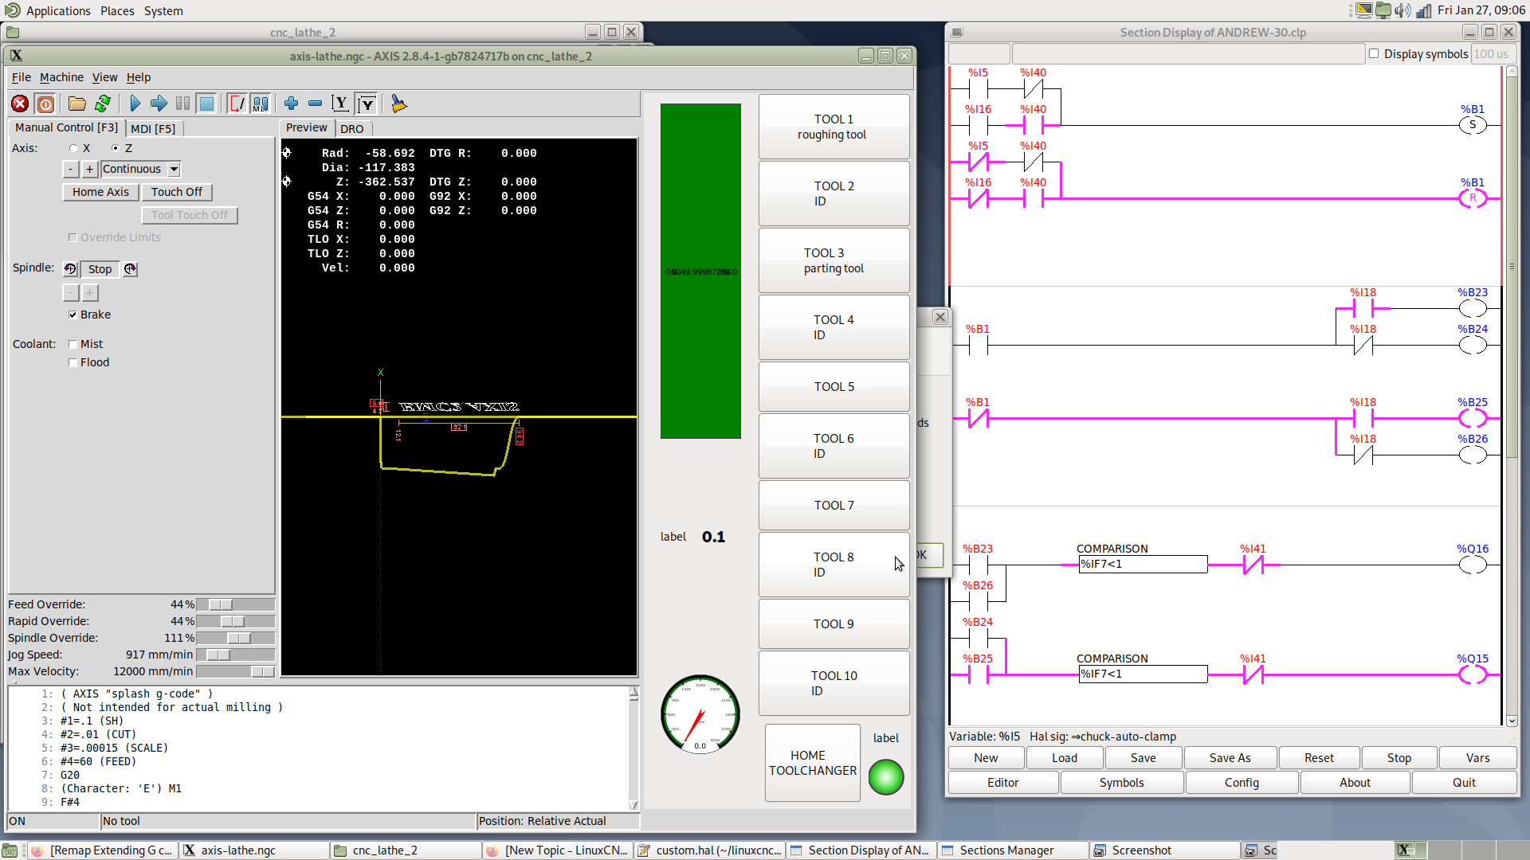Open the ladder Editor
The image size is (1530, 860).
point(1002,783)
